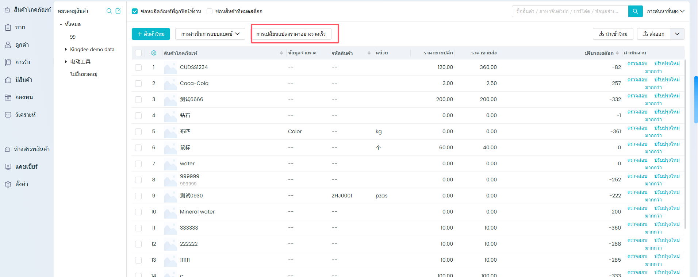Open column settings gear icon
Image resolution: width=698 pixels, height=277 pixels.
pyautogui.click(x=154, y=53)
